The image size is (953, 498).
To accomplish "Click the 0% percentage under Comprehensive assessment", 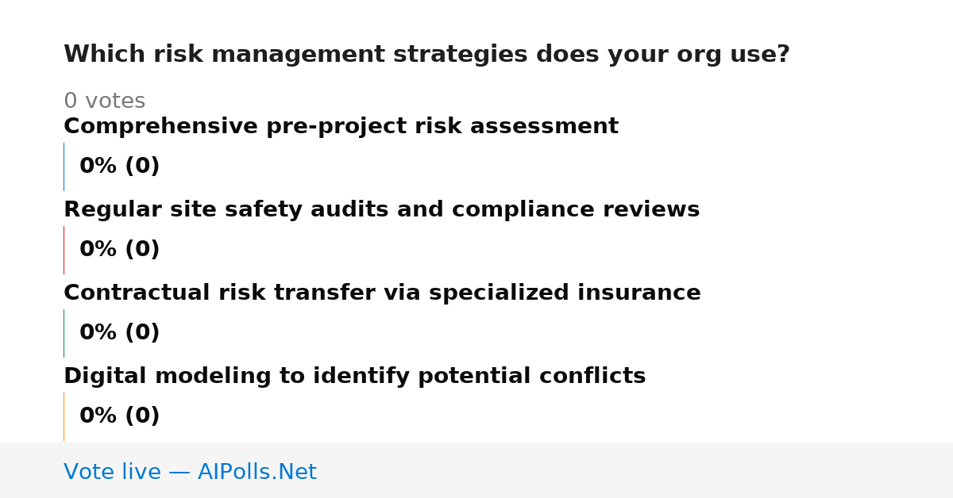I will click(x=98, y=167).
